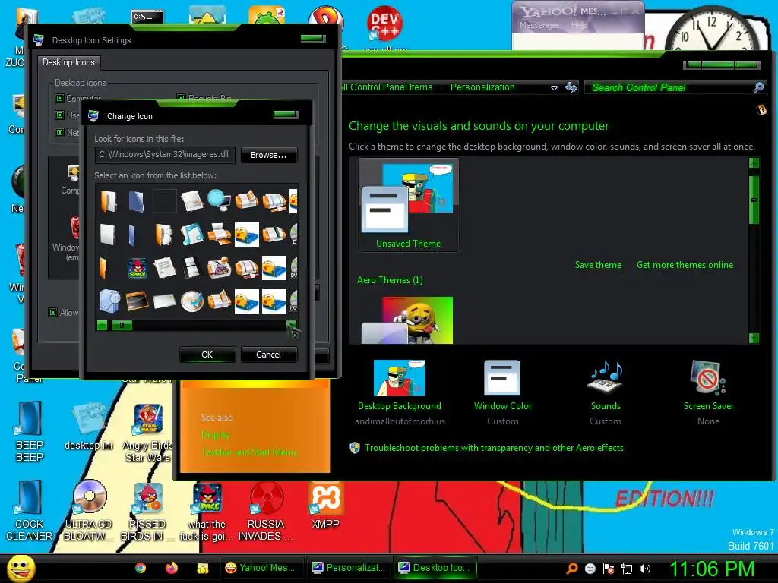This screenshot has width=778, height=583.
Task: Select the Angry Birds Star Wars desktop icon
Action: coord(148,432)
